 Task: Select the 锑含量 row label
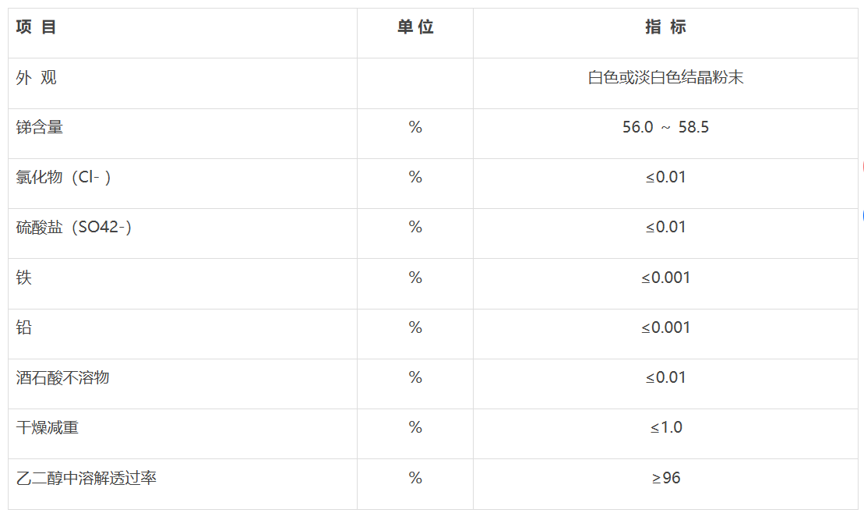[40, 127]
